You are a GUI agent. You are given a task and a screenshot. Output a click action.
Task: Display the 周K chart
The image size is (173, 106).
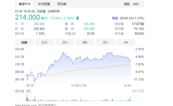pyautogui.click(x=85, y=42)
